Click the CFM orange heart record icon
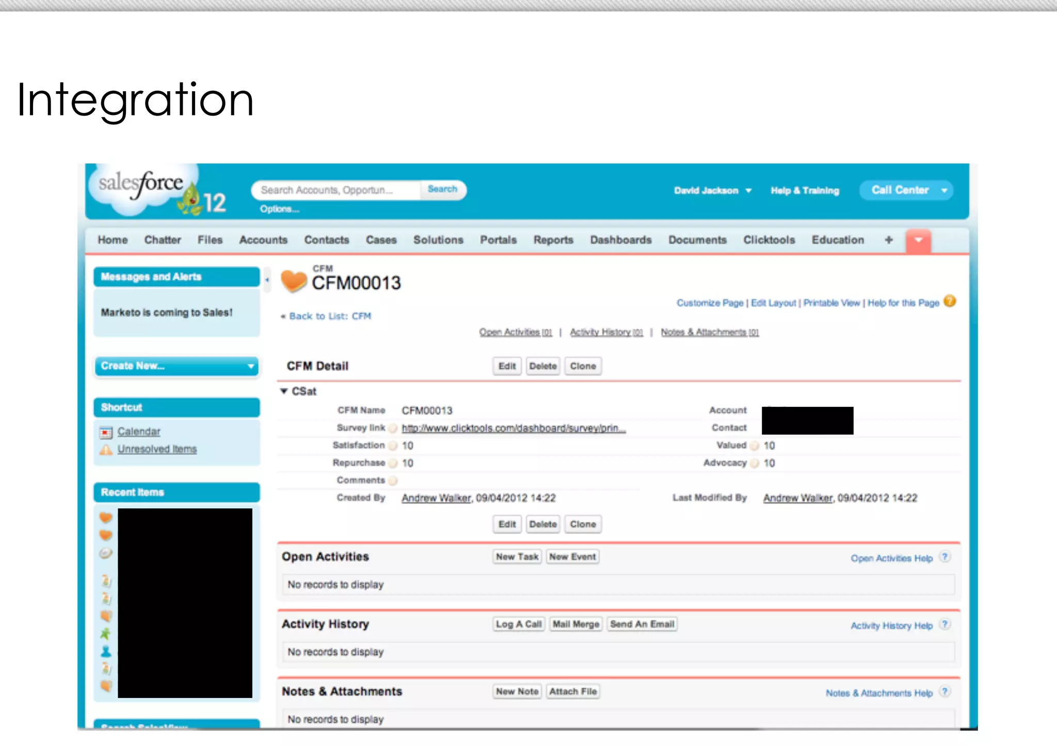The image size is (1057, 746). click(x=294, y=281)
